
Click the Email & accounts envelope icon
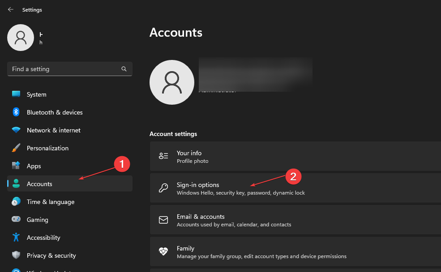coord(163,220)
